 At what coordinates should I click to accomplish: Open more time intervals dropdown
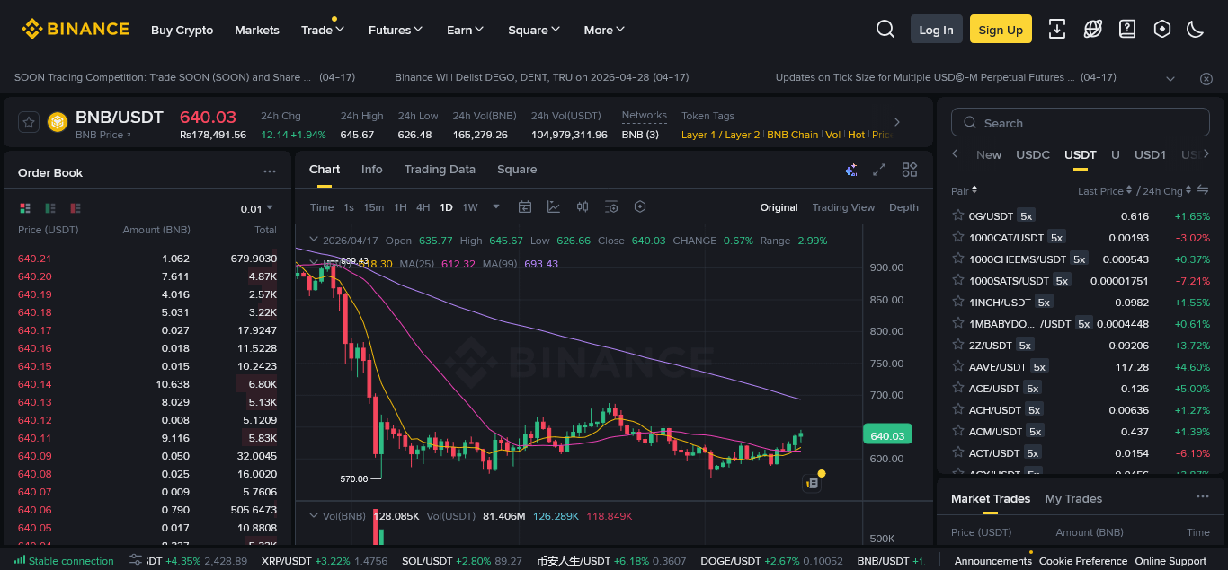tap(496, 206)
